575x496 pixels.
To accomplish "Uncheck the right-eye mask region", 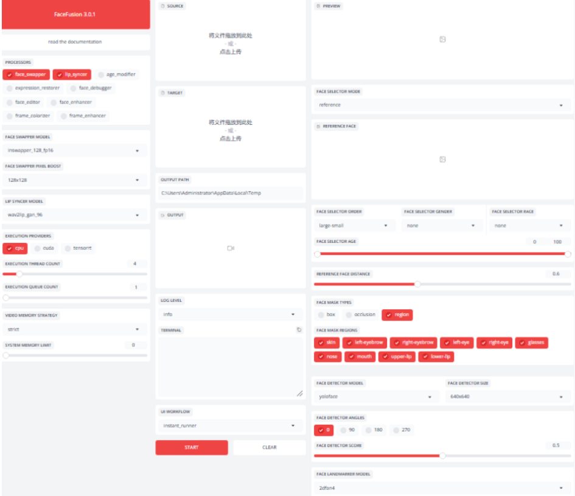I will (494, 343).
